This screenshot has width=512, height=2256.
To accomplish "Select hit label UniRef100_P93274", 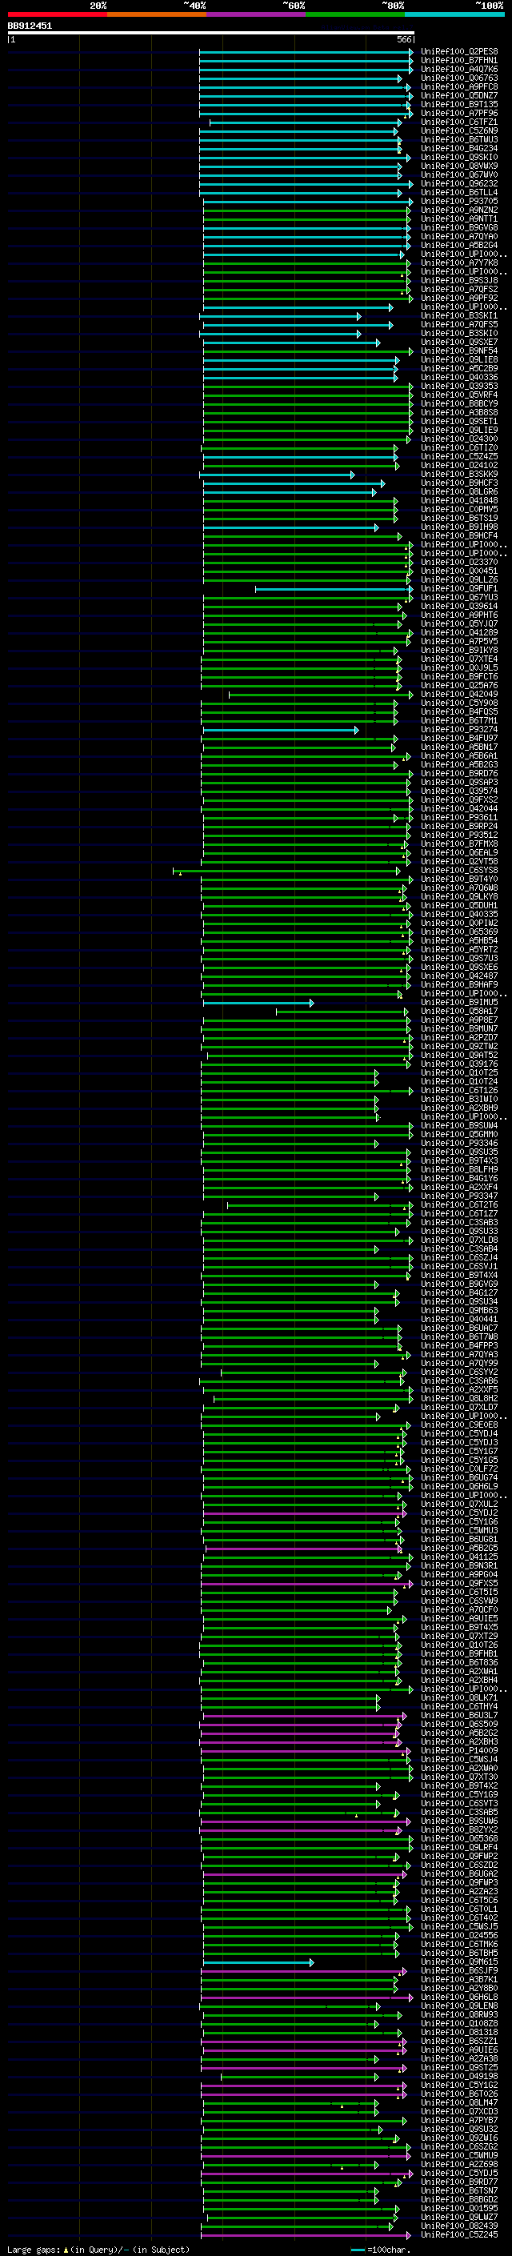I will pyautogui.click(x=459, y=730).
